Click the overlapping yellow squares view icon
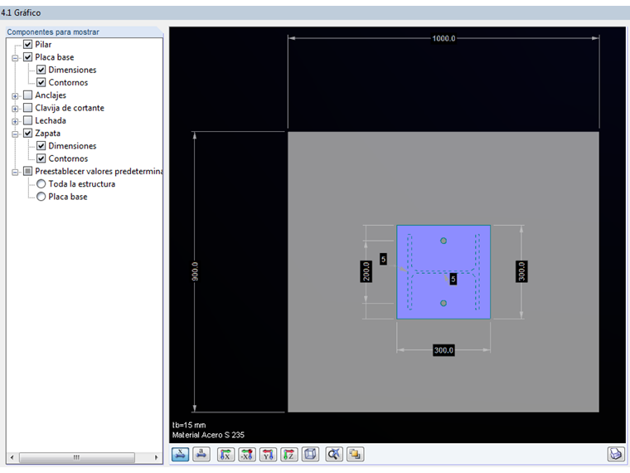630x473 pixels. tap(355, 454)
